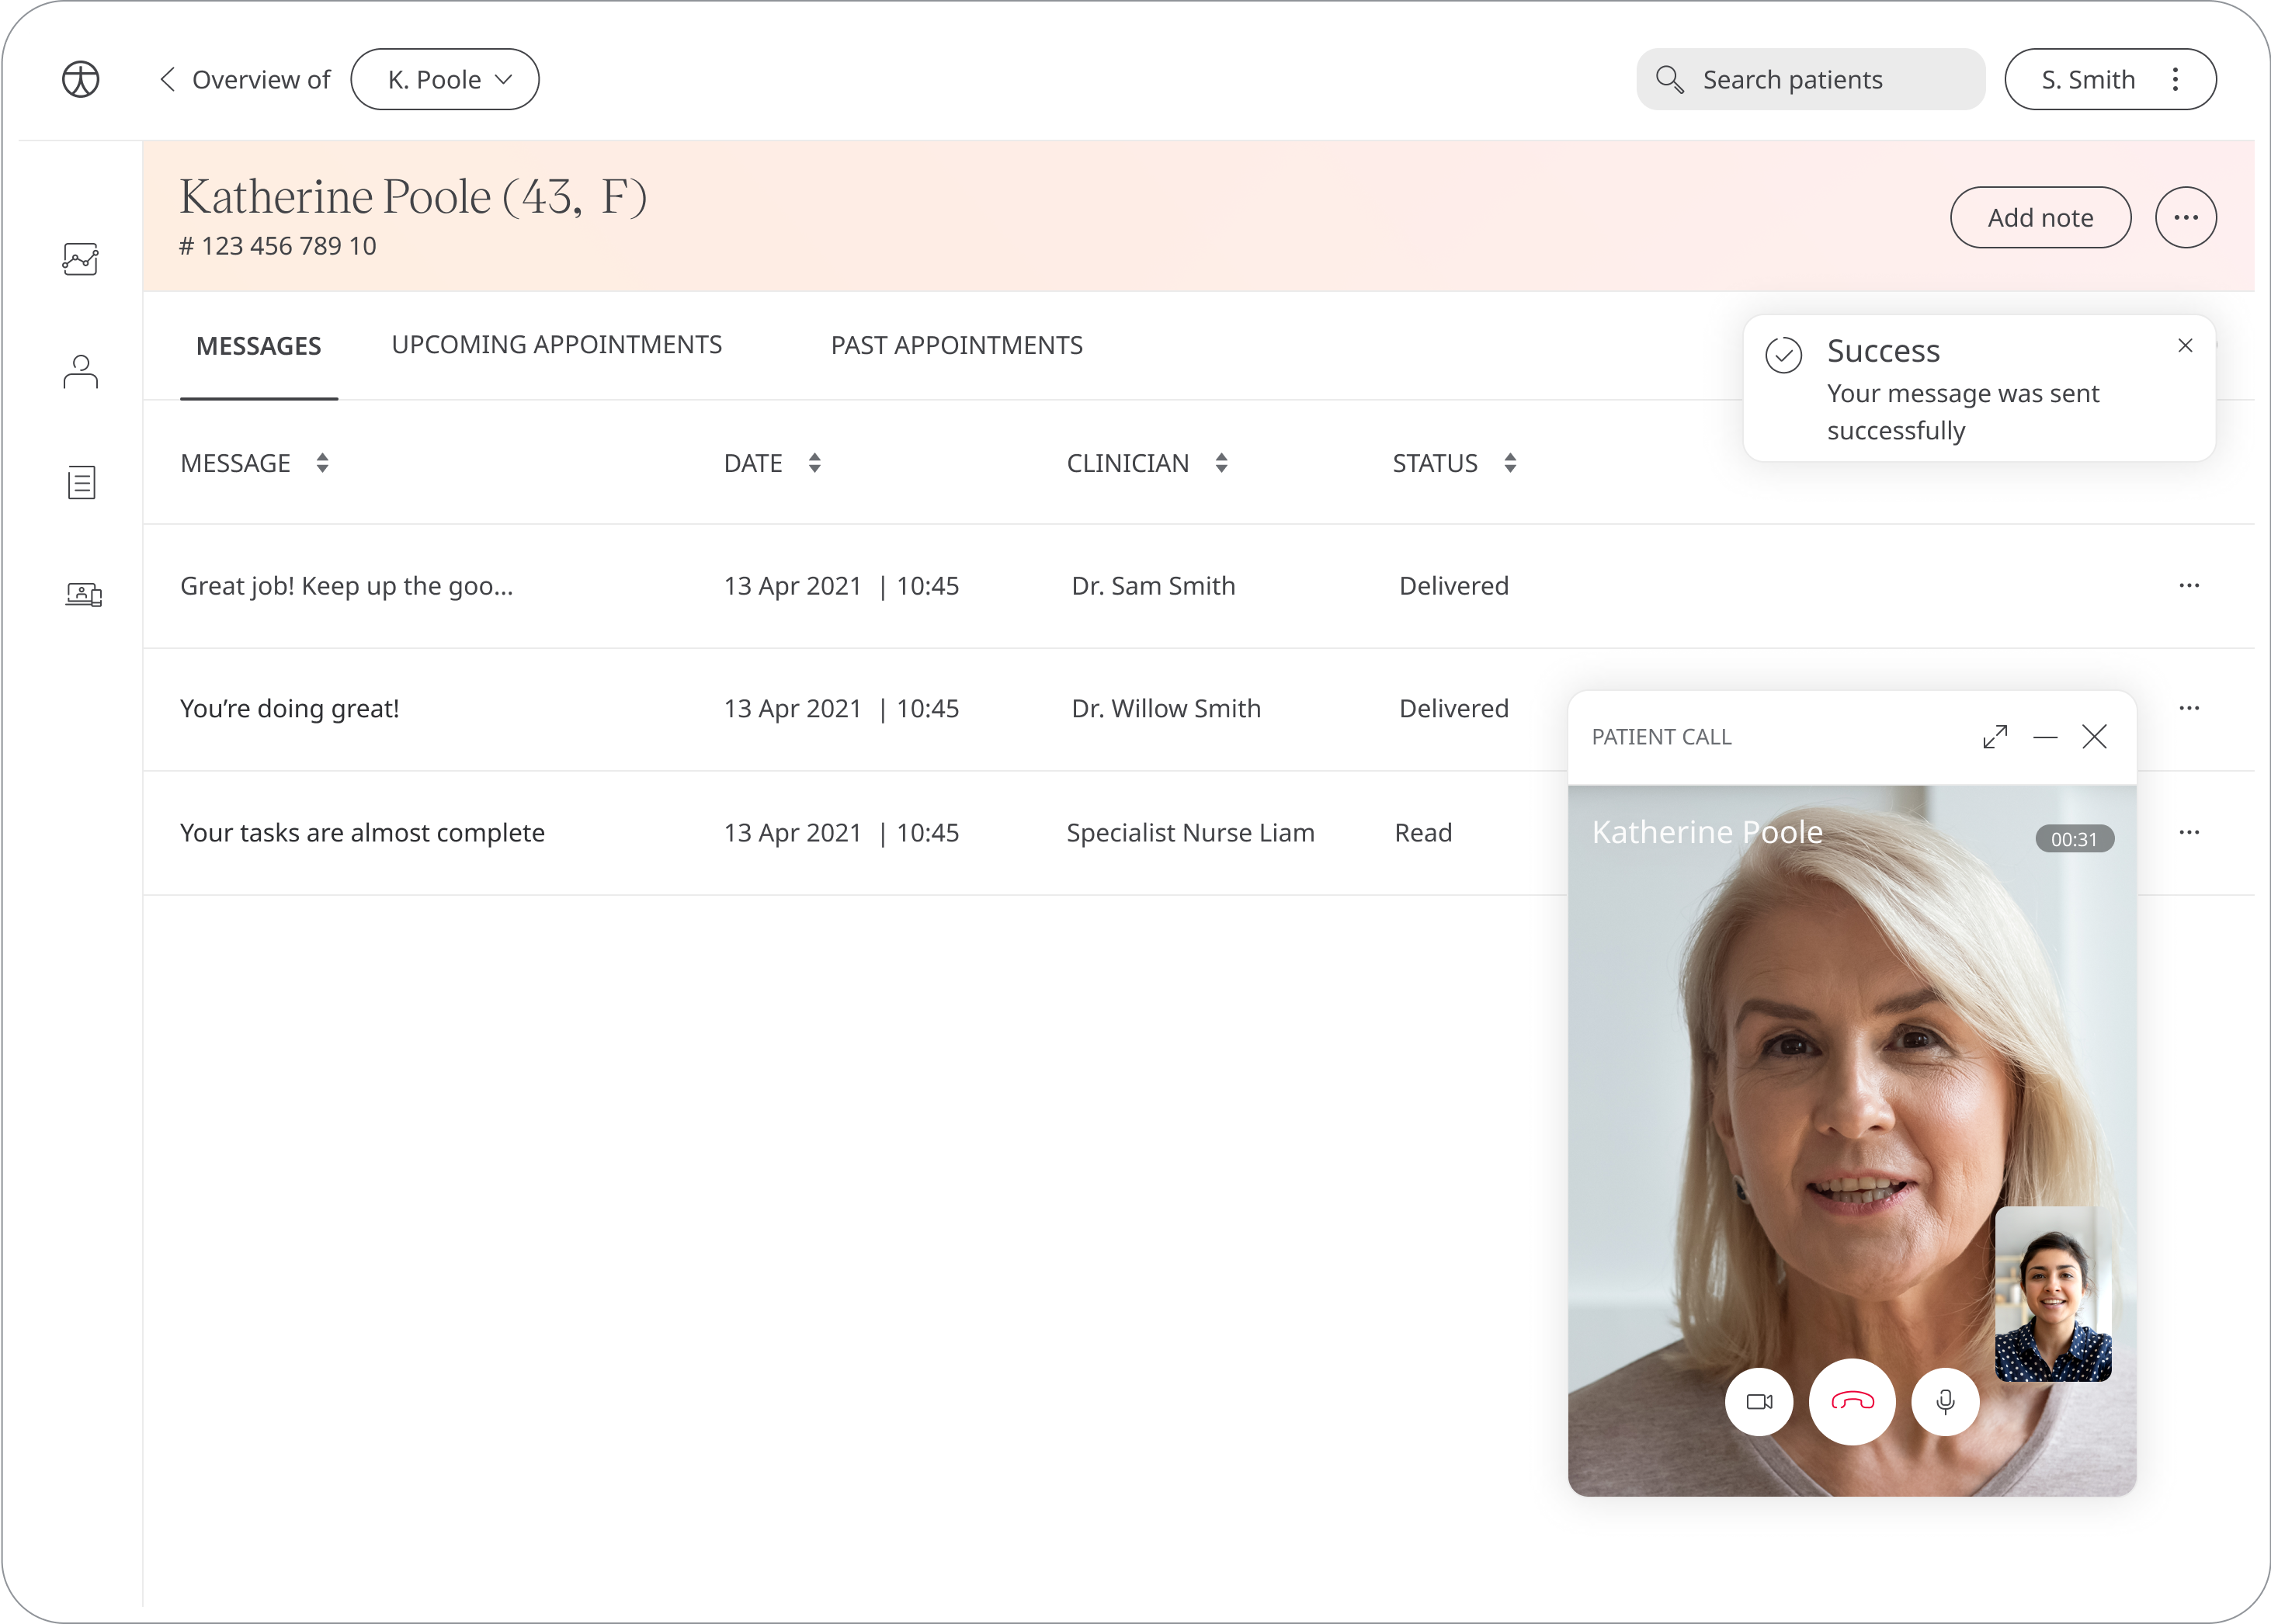Click the Katherine Poole (43, F) heading
Screen dimensions: 2271x1624
(413, 197)
